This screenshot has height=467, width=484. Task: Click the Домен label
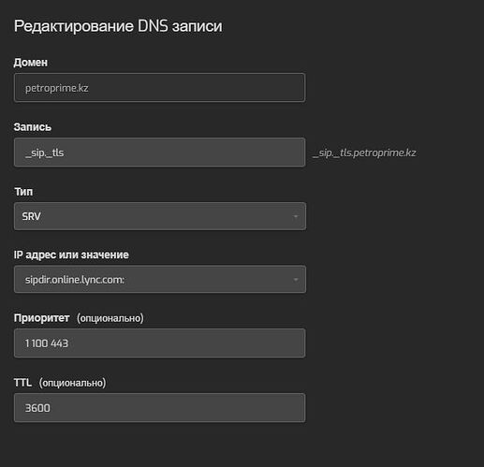[x=31, y=63]
